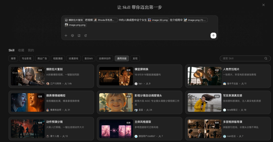This screenshot has height=142, width=273.
Task: Click the 动作预演分镜 card title
Action: 54,122
